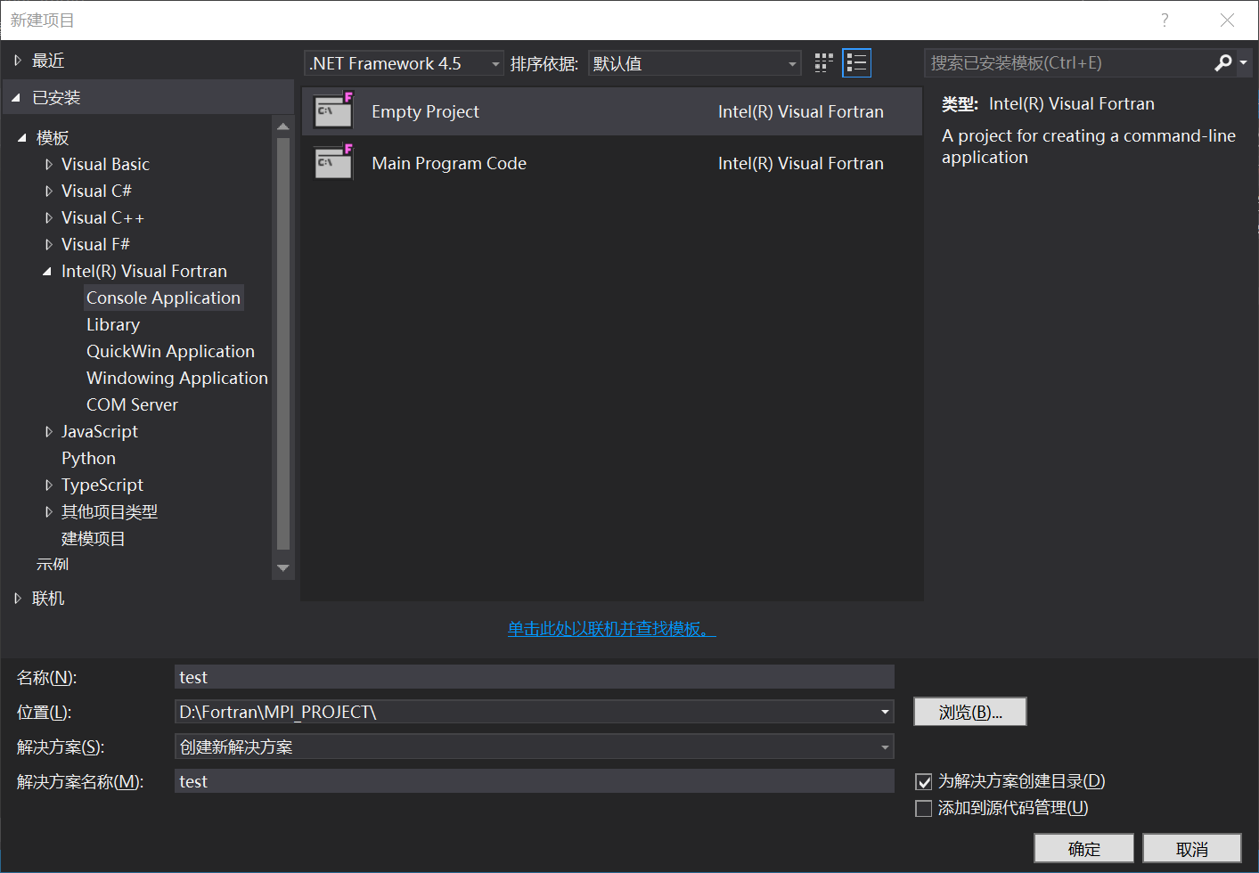Click the template search magnifier icon
The image size is (1259, 873).
coord(1223,62)
